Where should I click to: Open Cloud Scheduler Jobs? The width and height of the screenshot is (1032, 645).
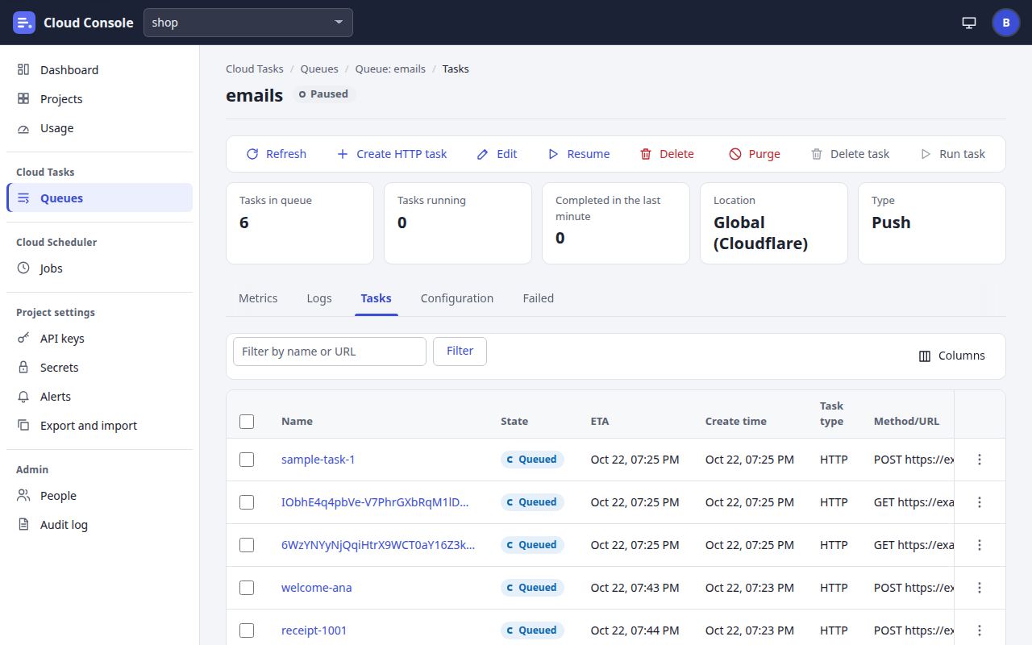click(x=99, y=268)
